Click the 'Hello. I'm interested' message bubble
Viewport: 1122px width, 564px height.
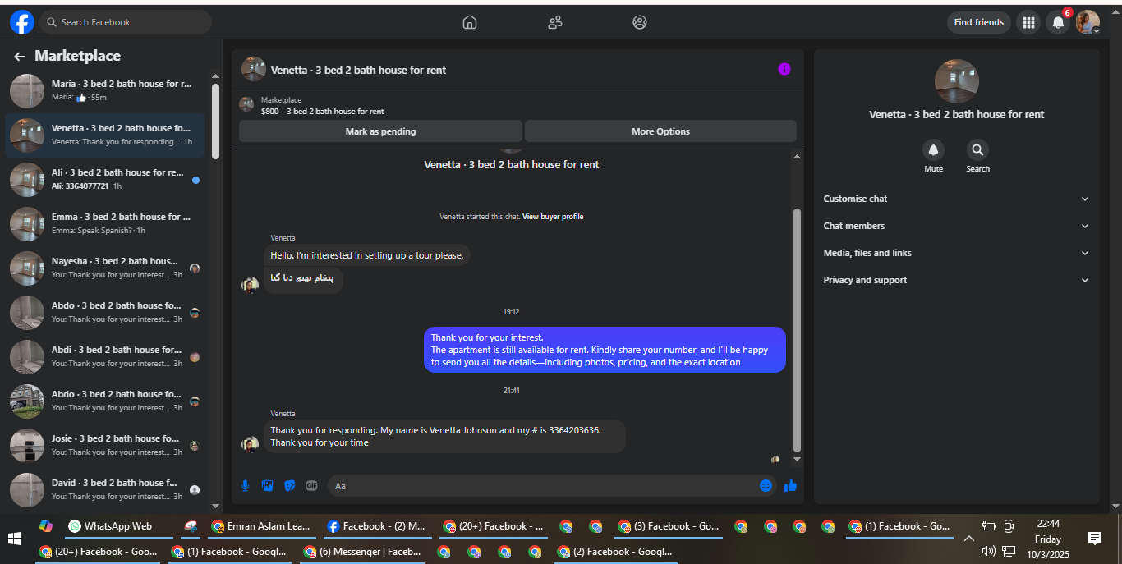[367, 255]
